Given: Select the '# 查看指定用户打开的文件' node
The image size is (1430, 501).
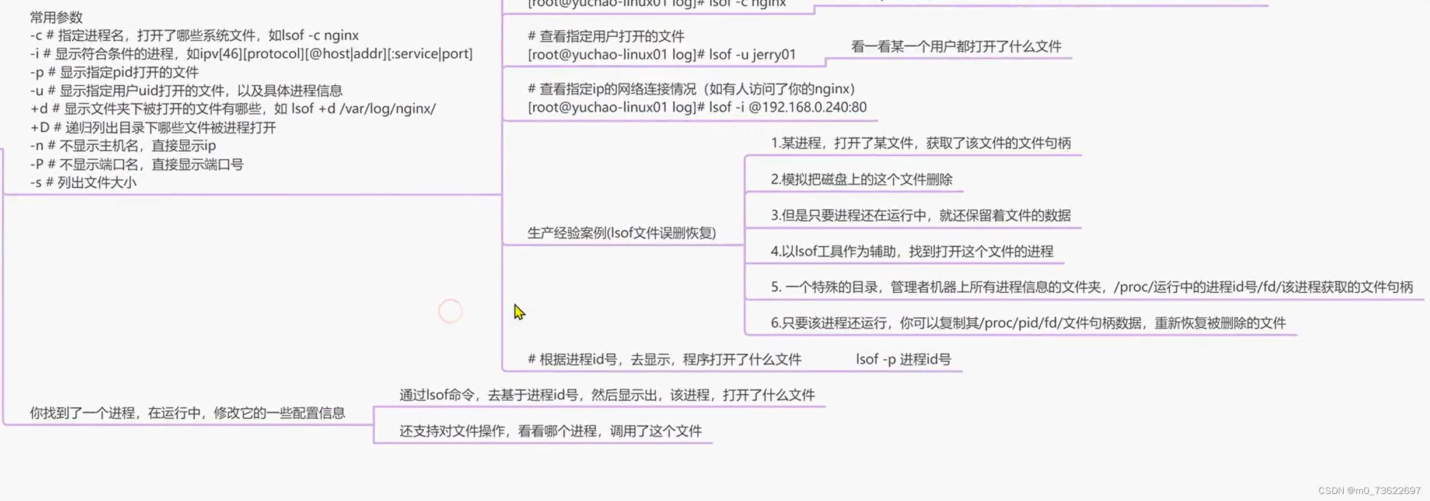Looking at the screenshot, I should pos(606,36).
